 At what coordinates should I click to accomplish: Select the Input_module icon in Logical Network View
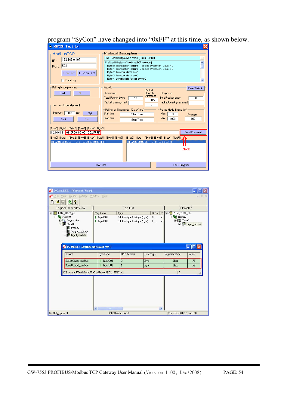[x=69, y=235]
